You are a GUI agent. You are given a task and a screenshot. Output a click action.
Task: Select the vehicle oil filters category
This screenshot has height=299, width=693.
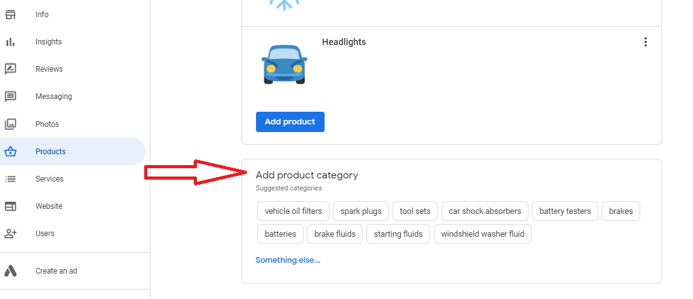click(x=293, y=211)
